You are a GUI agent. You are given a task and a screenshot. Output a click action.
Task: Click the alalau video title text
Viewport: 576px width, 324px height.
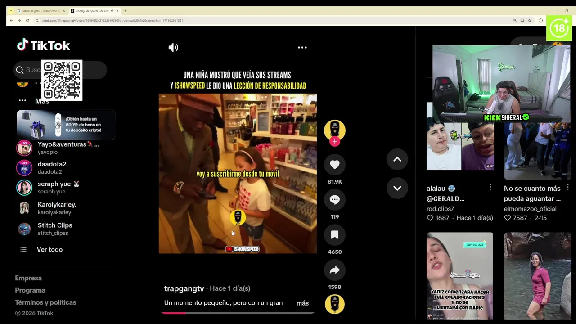[x=445, y=193]
